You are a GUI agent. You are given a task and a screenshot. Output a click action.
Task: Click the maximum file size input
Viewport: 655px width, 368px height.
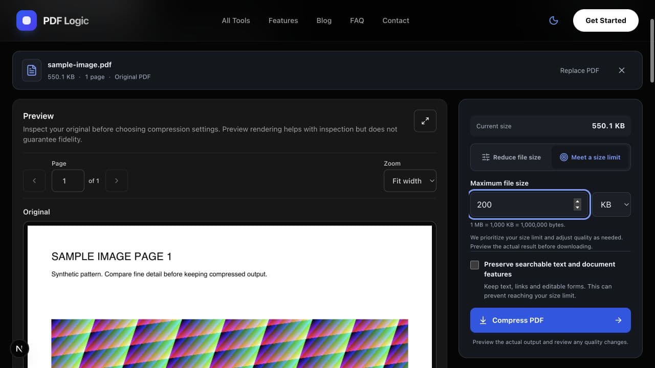coord(530,204)
